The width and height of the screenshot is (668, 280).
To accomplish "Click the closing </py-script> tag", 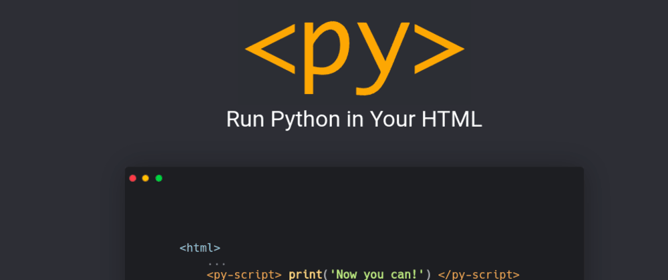I will (x=479, y=275).
